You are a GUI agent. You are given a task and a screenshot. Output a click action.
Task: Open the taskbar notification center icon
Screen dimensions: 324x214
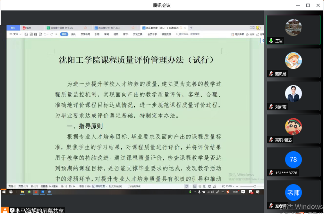pyautogui.click(x=243, y=192)
